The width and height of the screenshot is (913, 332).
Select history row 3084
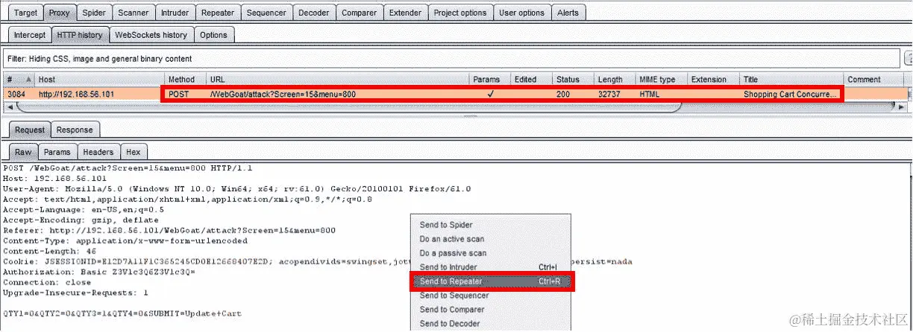point(454,95)
